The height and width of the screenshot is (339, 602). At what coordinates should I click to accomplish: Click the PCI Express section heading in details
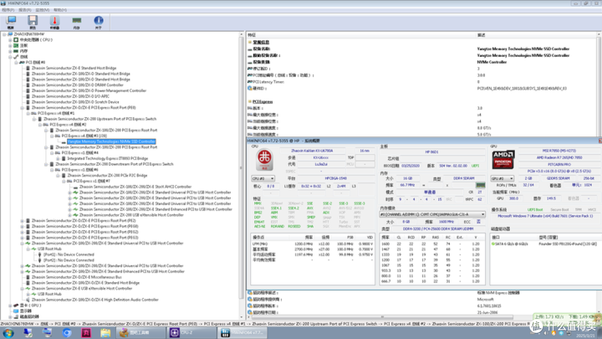coord(263,101)
